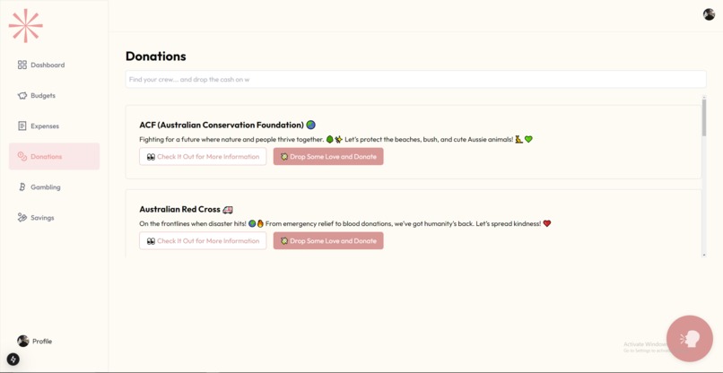723x373 pixels.
Task: Focus the 'Find your crew' search field
Action: click(415, 79)
